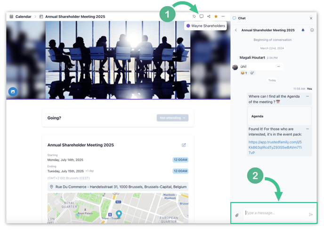Toggle the favorite star icon
The width and height of the screenshot is (324, 233).
click(x=216, y=16)
